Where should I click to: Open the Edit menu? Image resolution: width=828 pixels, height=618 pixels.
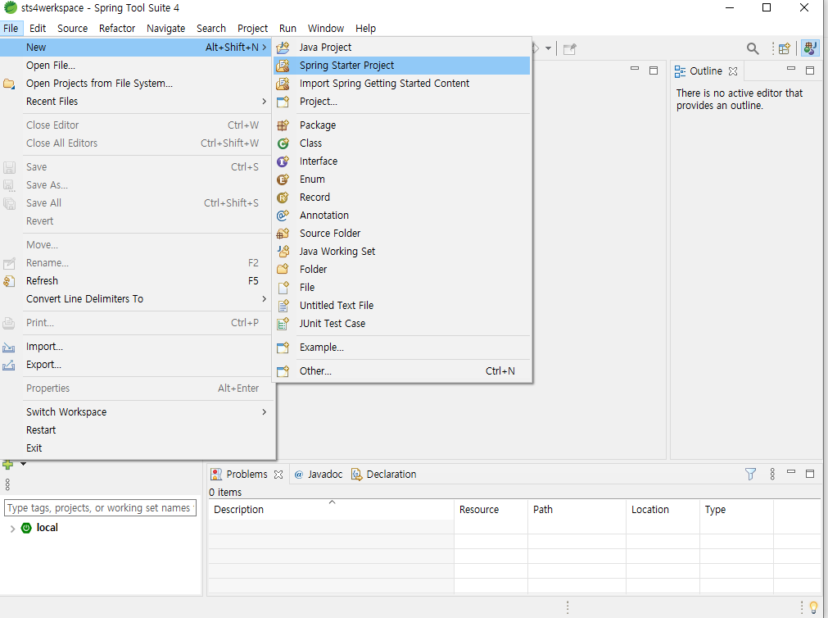38,29
